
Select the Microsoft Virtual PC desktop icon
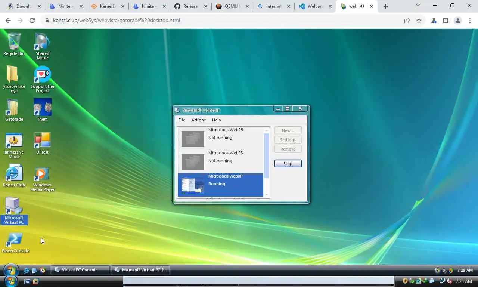point(14,211)
